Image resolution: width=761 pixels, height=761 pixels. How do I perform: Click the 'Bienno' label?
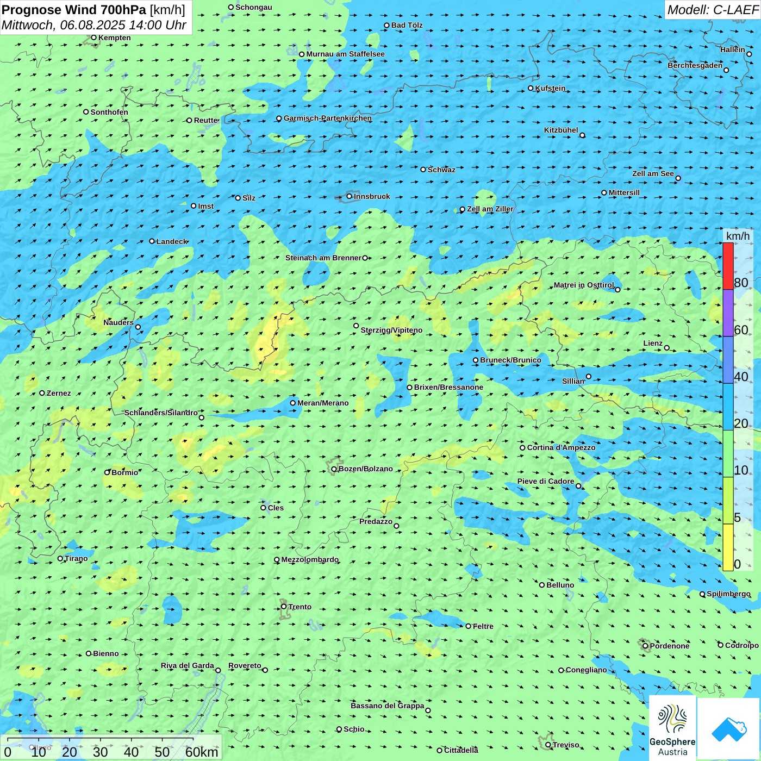pos(105,653)
